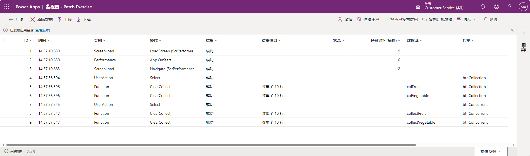This screenshot has width=530, height=156.
Task: Open the 数据源 column header menu
Action: click(414, 40)
